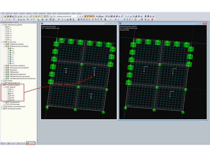The height and width of the screenshot is (157, 210).
Task: Click the toolbar icon right of the redo arrow
Action: (31, 16)
